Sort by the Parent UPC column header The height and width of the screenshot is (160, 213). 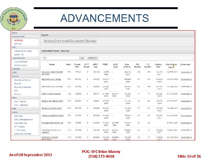[77, 65]
